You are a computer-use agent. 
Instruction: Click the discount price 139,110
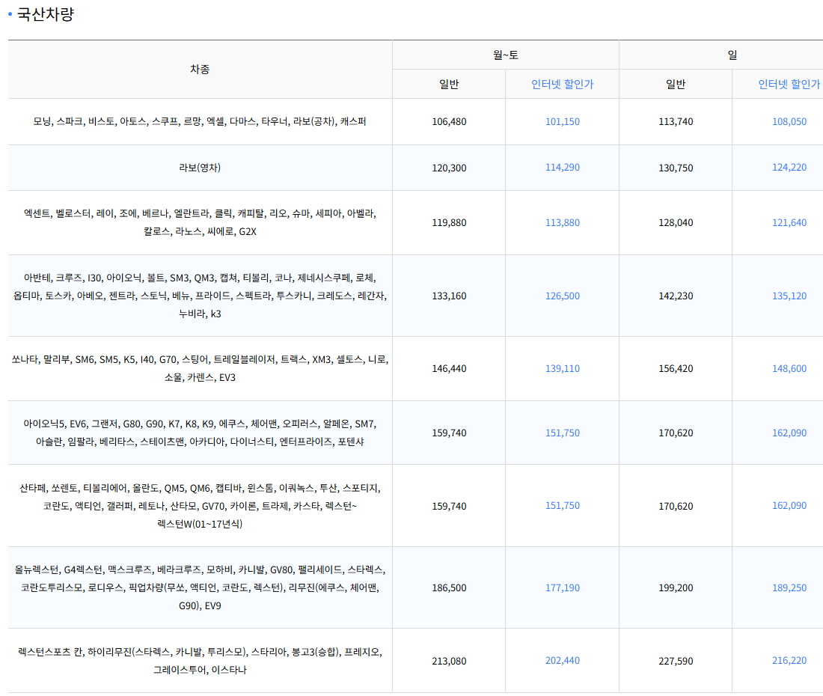point(562,368)
